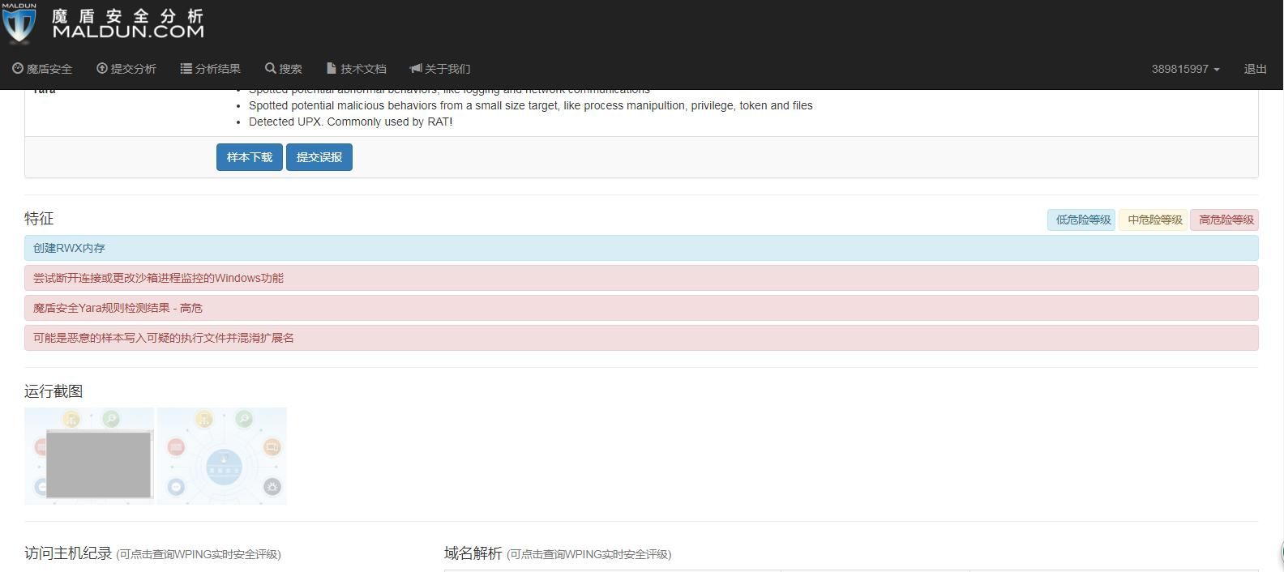Click the Maldun shield logo
The image size is (1284, 572).
19,23
